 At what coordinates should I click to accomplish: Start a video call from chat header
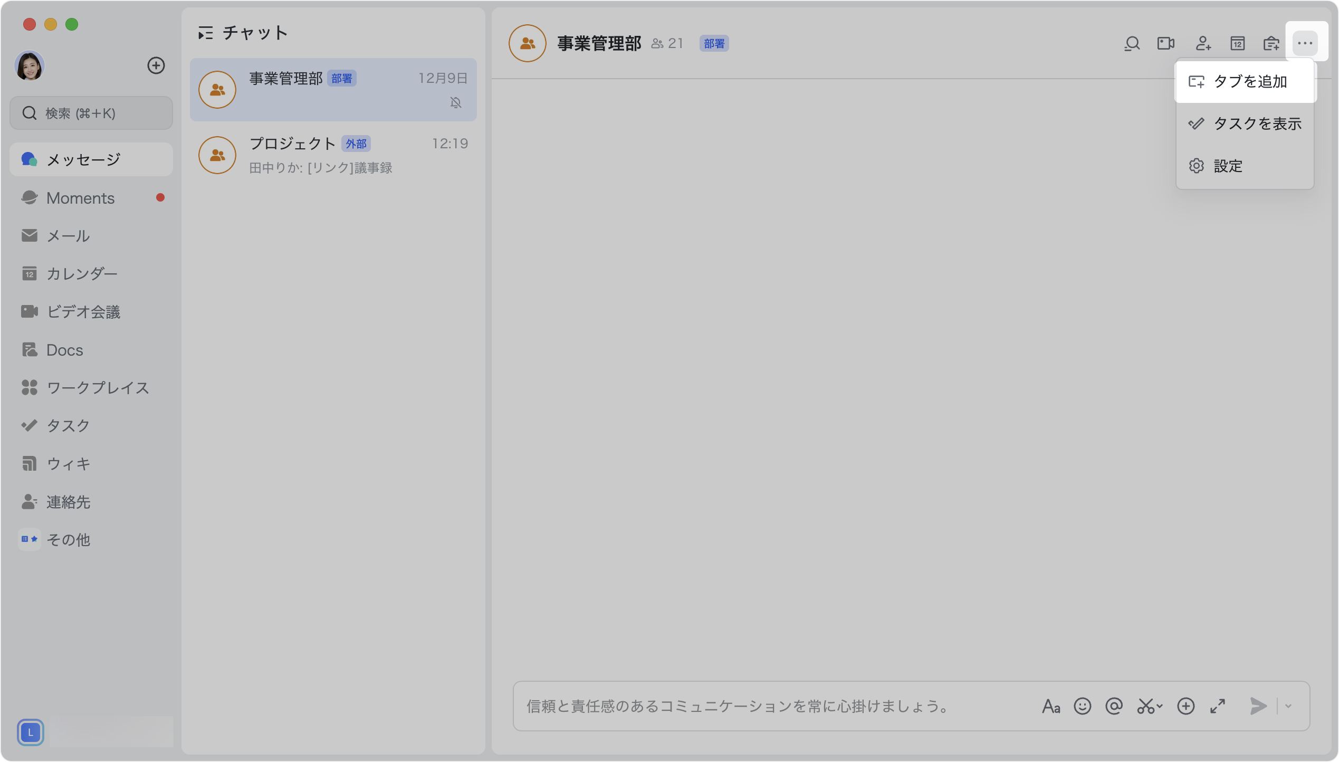tap(1165, 43)
